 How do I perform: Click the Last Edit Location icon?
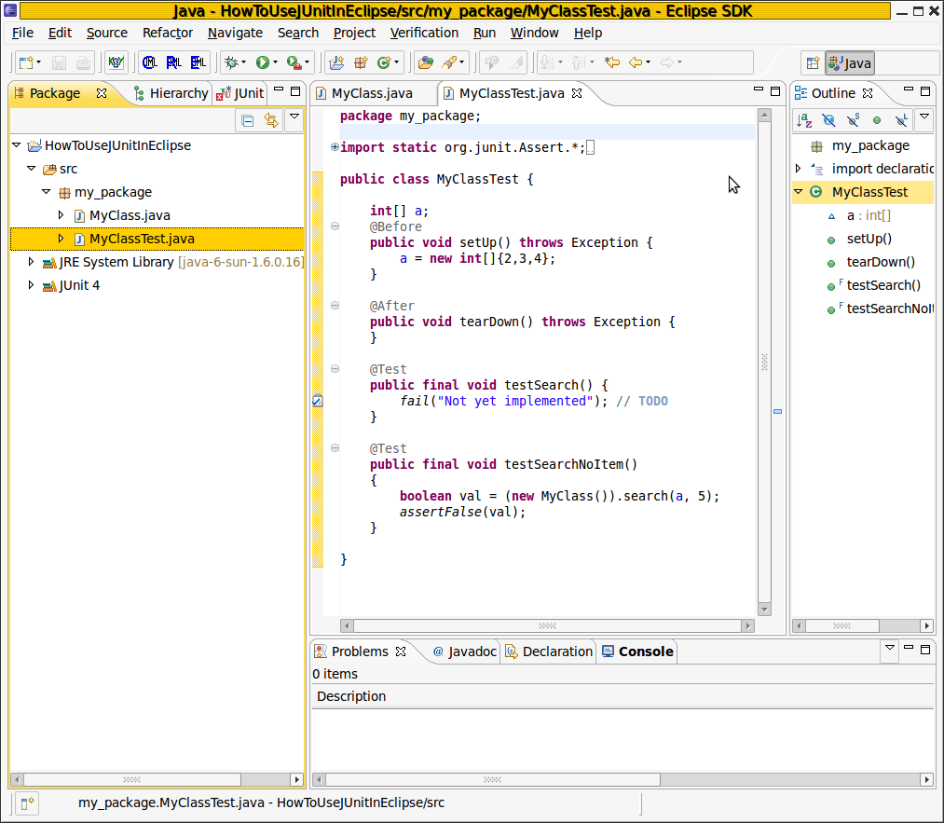[612, 62]
